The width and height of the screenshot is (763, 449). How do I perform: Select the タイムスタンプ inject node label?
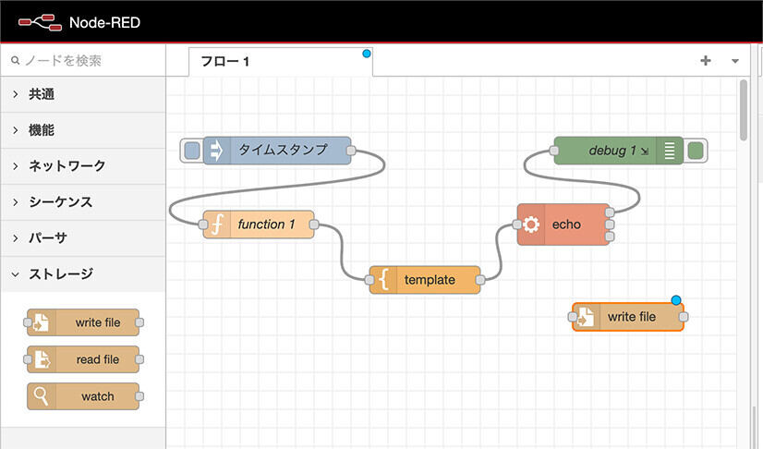click(x=284, y=150)
